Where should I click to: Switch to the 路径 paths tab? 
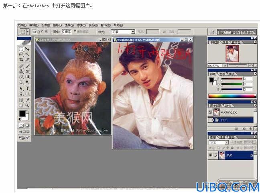[232, 137]
